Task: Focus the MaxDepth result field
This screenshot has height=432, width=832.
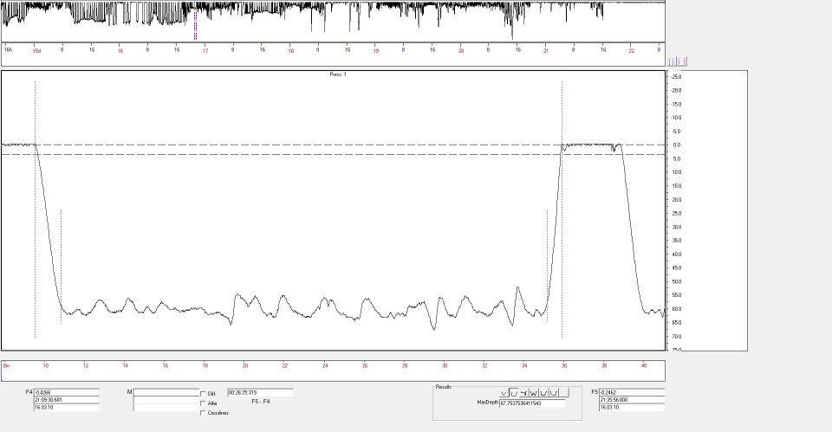Action: click(532, 403)
